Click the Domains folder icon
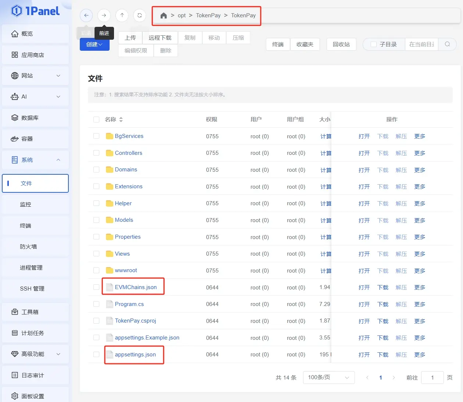Image resolution: width=463 pixels, height=402 pixels. pos(109,170)
